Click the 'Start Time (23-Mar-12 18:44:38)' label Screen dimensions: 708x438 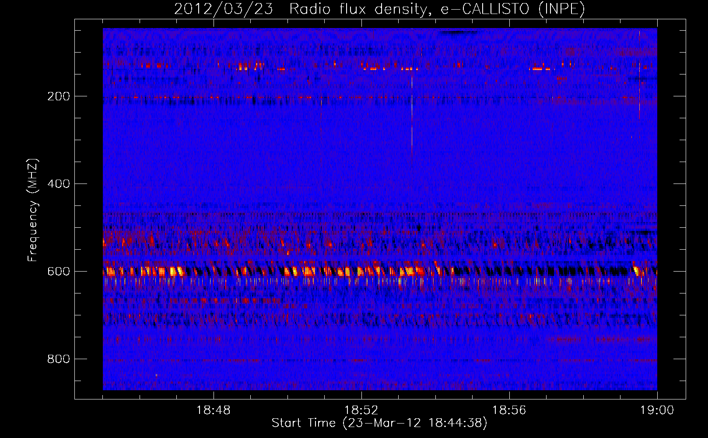[x=379, y=423]
